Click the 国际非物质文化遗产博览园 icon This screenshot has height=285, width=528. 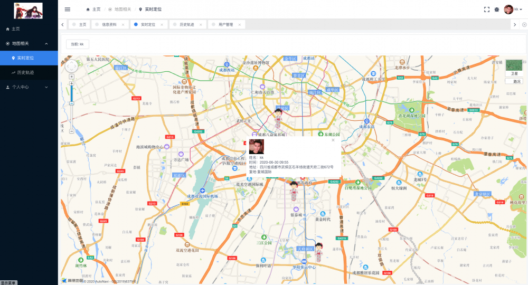(184, 82)
